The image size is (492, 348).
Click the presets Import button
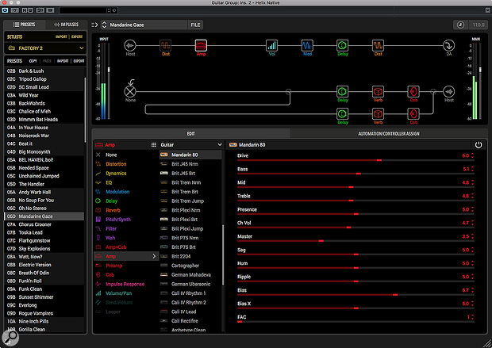coord(63,61)
